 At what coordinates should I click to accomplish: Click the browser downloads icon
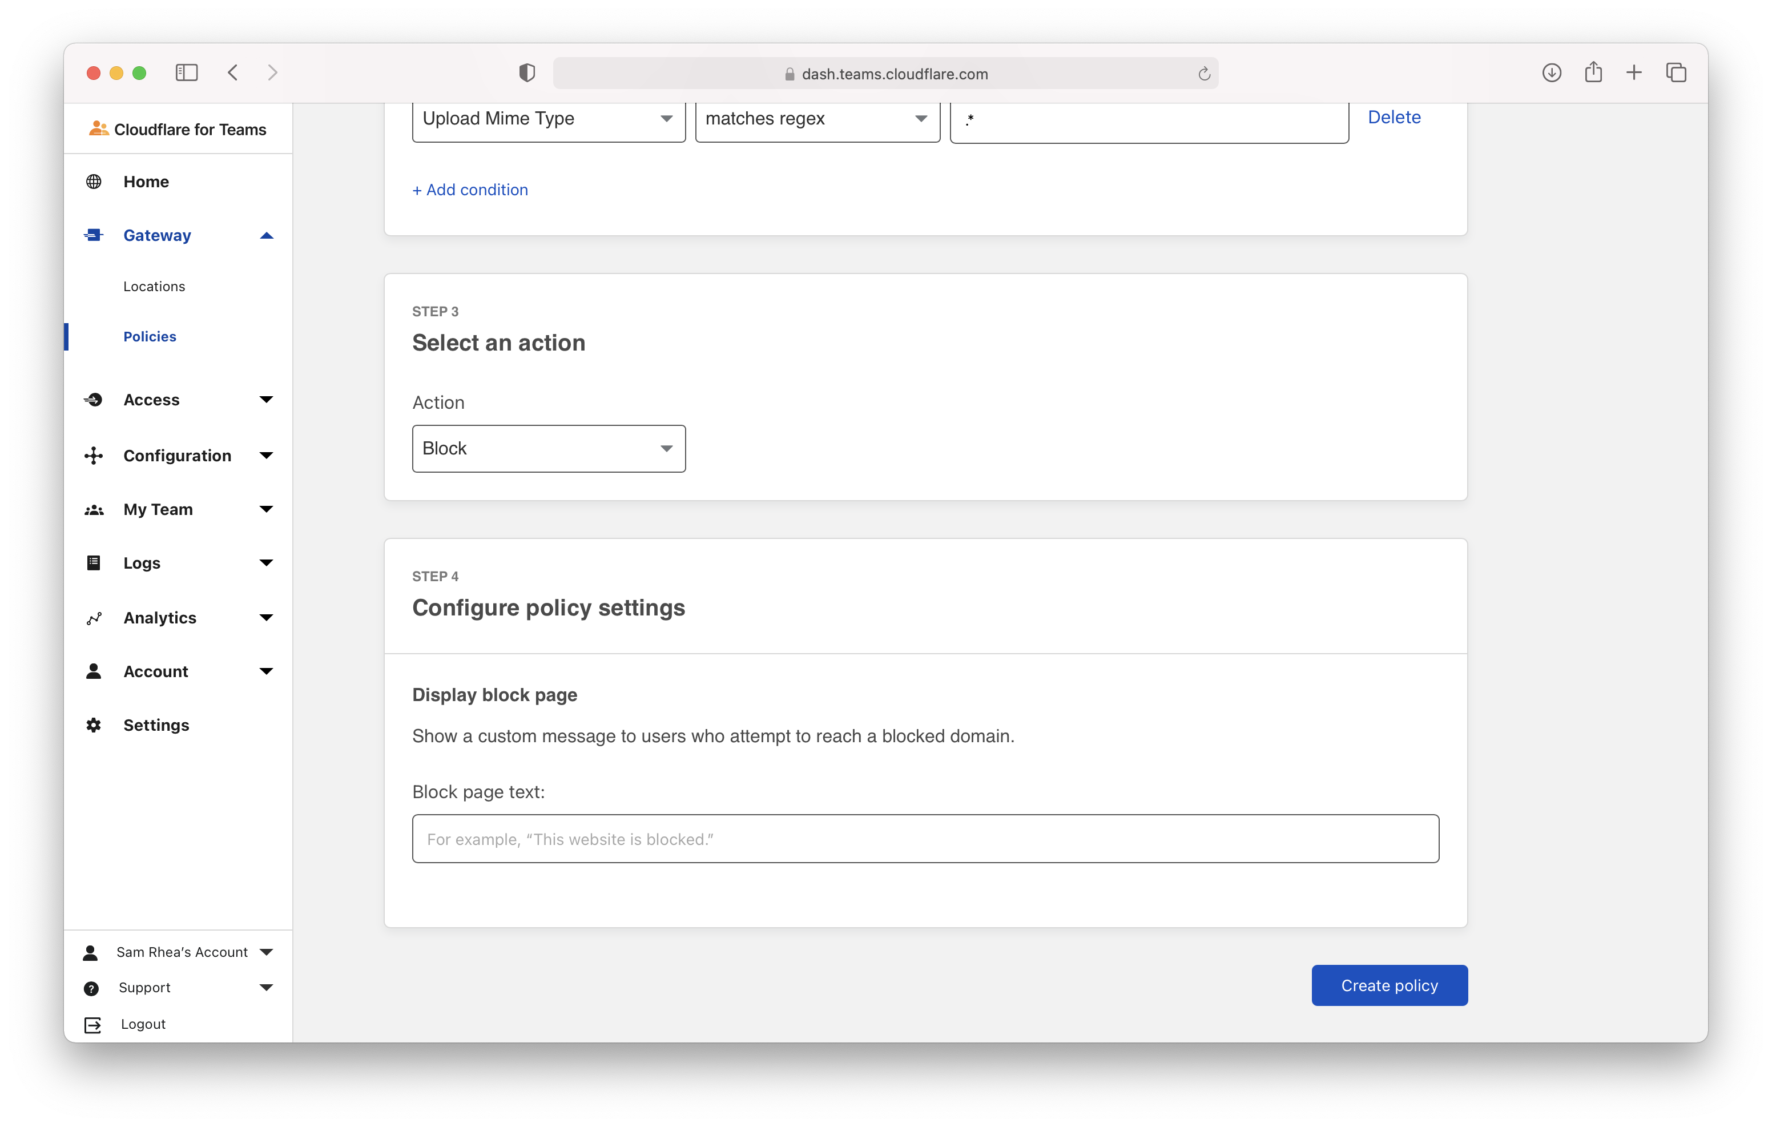tap(1551, 73)
